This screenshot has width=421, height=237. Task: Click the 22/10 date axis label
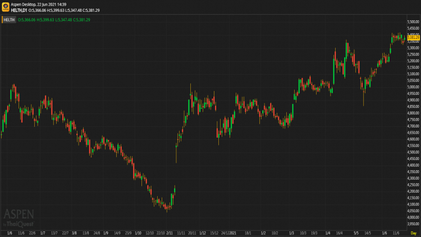click(161, 233)
